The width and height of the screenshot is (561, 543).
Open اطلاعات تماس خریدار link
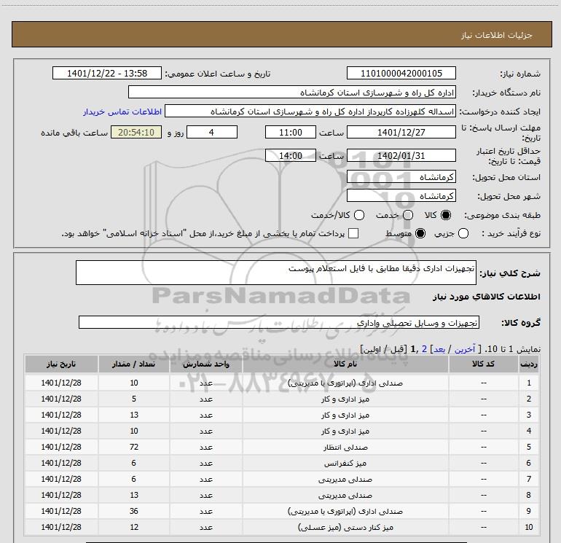[122, 112]
